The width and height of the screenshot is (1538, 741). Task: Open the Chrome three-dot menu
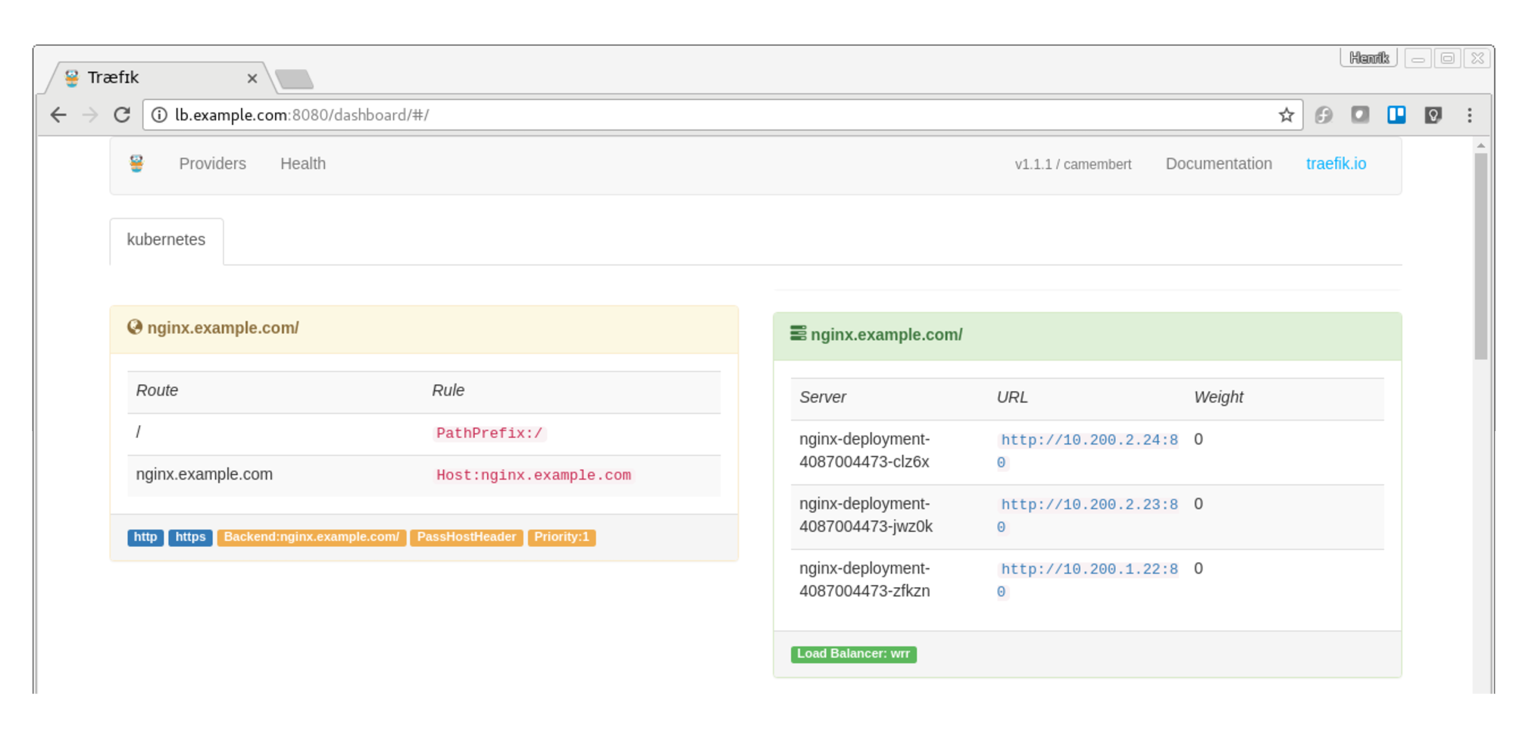1469,115
